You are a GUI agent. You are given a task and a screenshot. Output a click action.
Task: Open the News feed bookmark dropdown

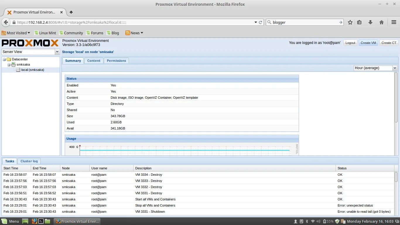tap(134, 33)
